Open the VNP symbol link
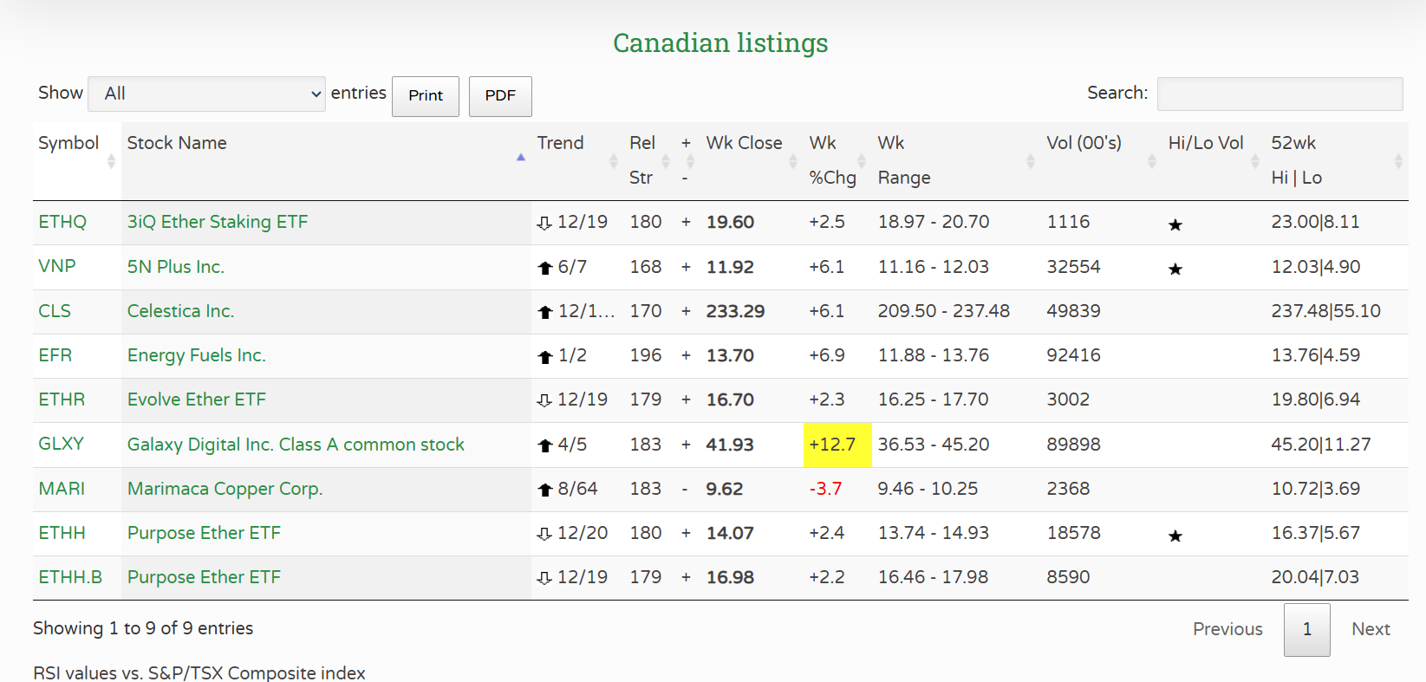This screenshot has height=682, width=1426. tap(57, 266)
